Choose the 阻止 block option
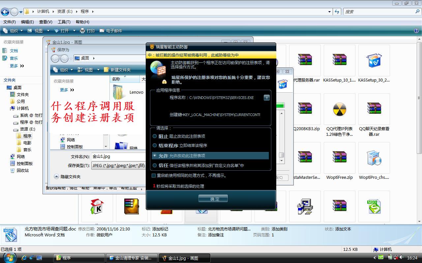This screenshot has width=422, height=263. coord(155,136)
